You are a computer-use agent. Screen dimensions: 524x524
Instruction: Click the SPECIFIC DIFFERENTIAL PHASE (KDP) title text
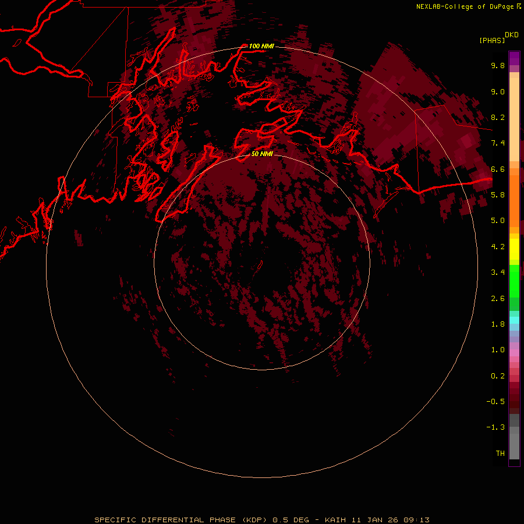(180, 520)
